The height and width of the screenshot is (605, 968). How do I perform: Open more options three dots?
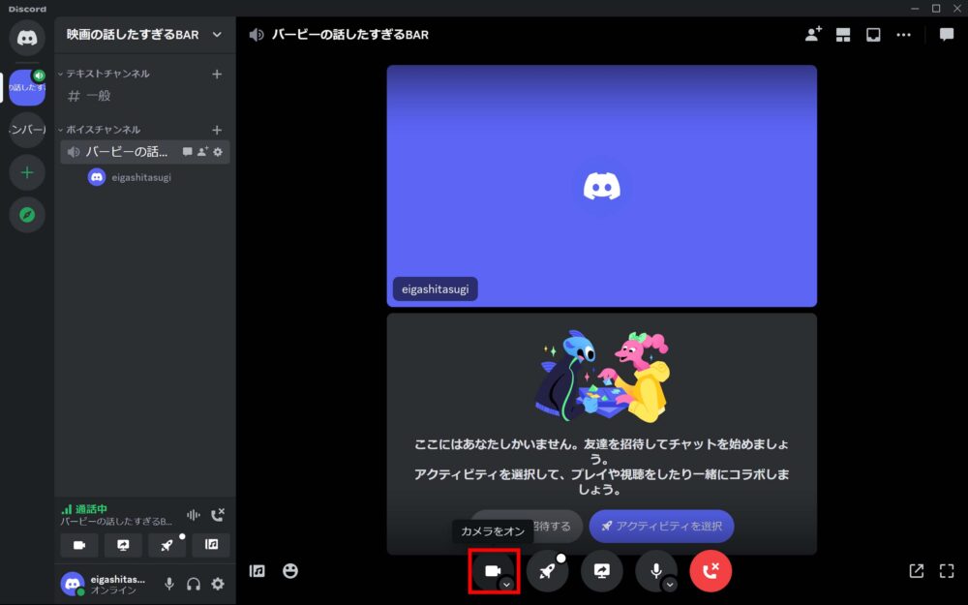click(904, 35)
